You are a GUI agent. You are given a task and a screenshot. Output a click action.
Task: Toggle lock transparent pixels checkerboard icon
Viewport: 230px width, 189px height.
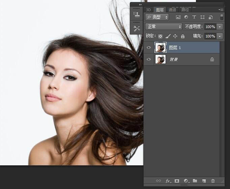pos(161,36)
